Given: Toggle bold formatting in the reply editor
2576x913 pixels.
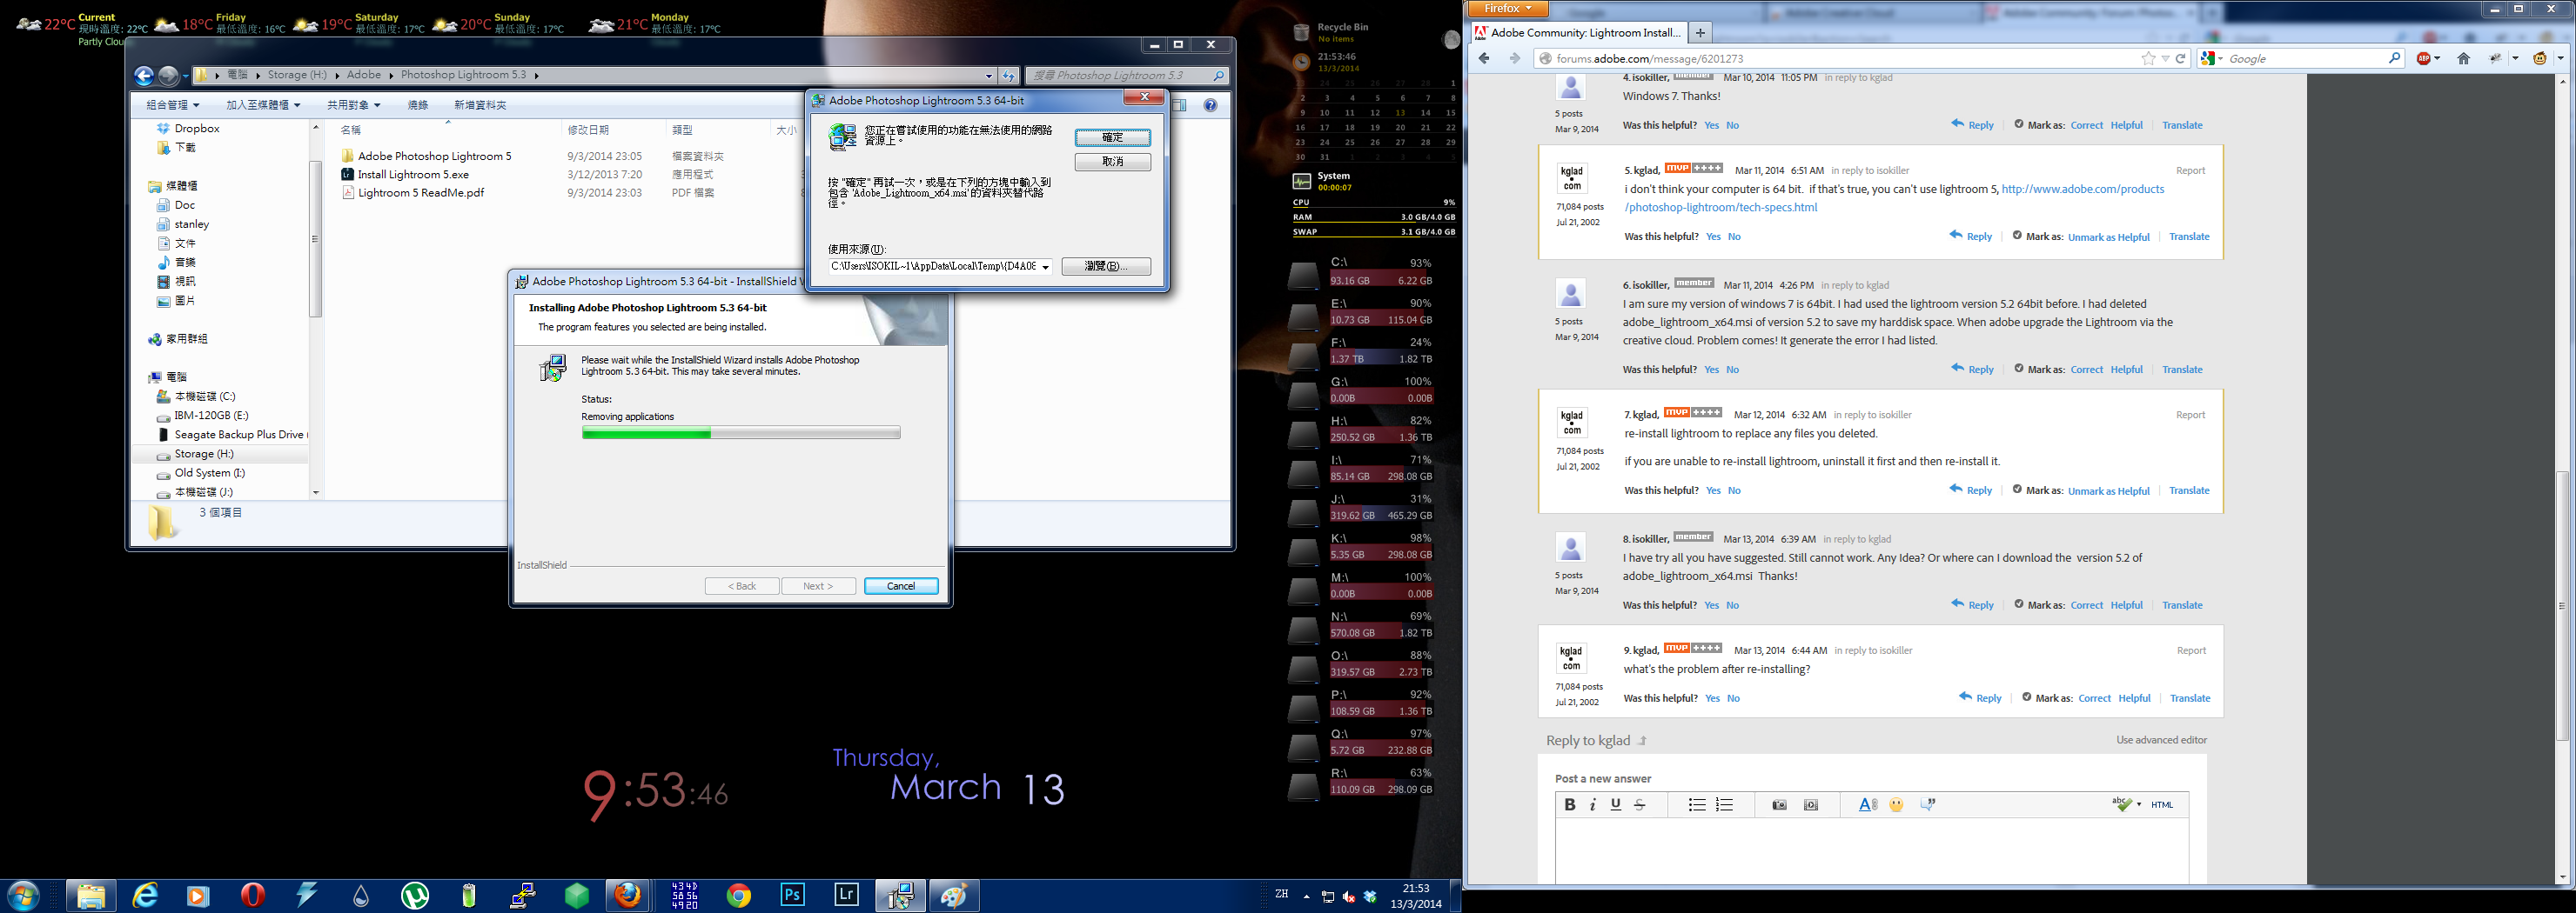Looking at the screenshot, I should tap(1569, 805).
